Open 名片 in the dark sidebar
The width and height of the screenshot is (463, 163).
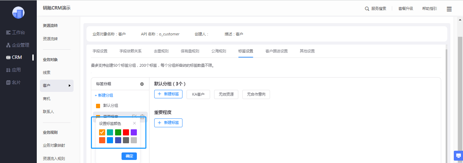14,82
